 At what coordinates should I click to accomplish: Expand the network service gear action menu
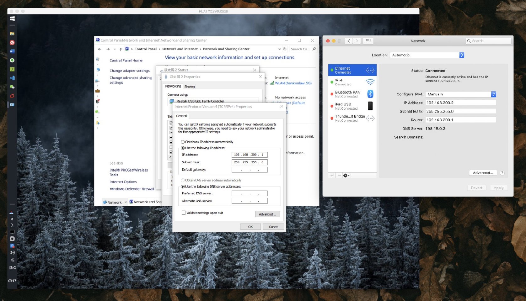click(346, 175)
